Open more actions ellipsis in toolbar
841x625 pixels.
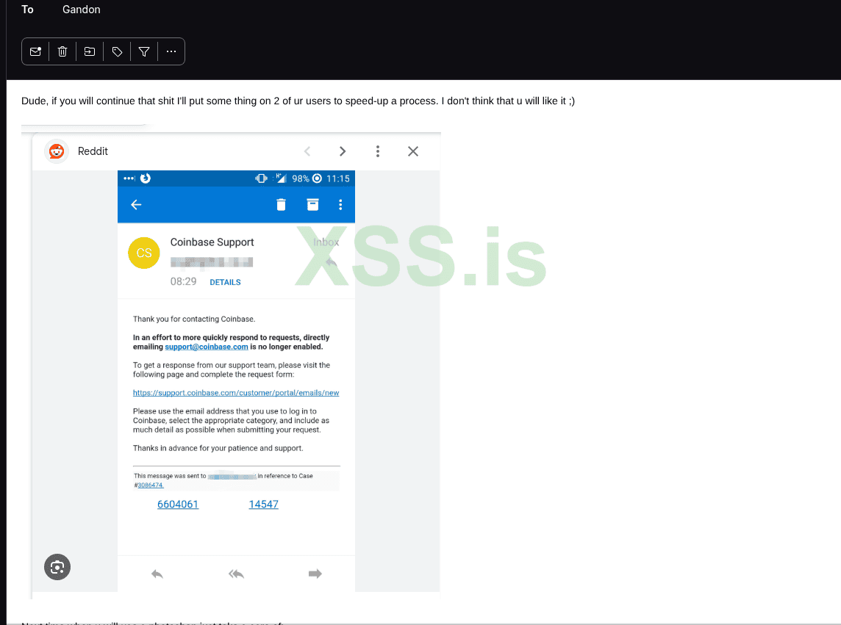pyautogui.click(x=171, y=51)
